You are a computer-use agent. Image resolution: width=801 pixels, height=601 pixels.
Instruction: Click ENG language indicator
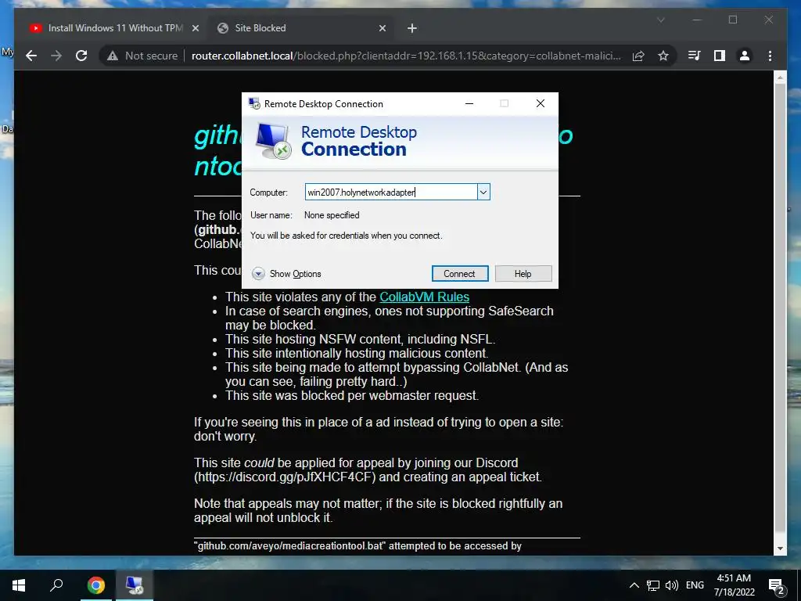(695, 585)
